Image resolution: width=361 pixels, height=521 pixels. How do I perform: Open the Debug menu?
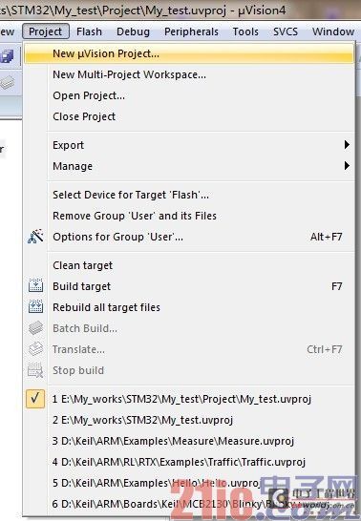coord(133,31)
